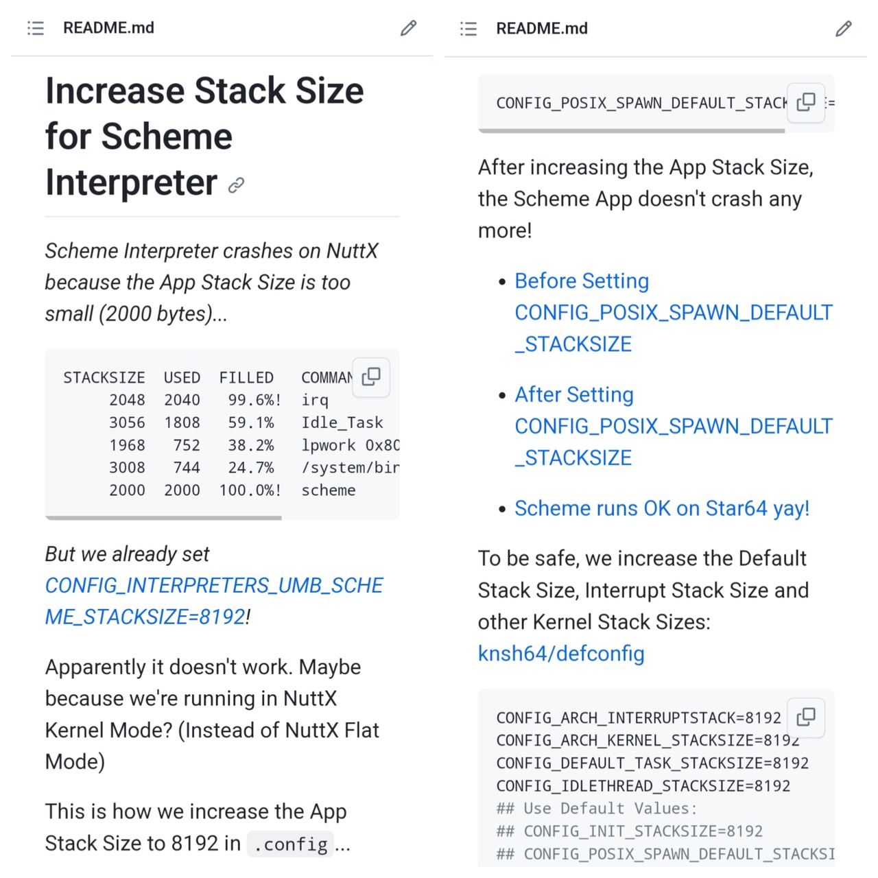Open the Before Setting CONFIG_POSIX_SPAWN_DEFAULT_STACKSIZE link
The width and height of the screenshot is (878, 878).
click(672, 312)
